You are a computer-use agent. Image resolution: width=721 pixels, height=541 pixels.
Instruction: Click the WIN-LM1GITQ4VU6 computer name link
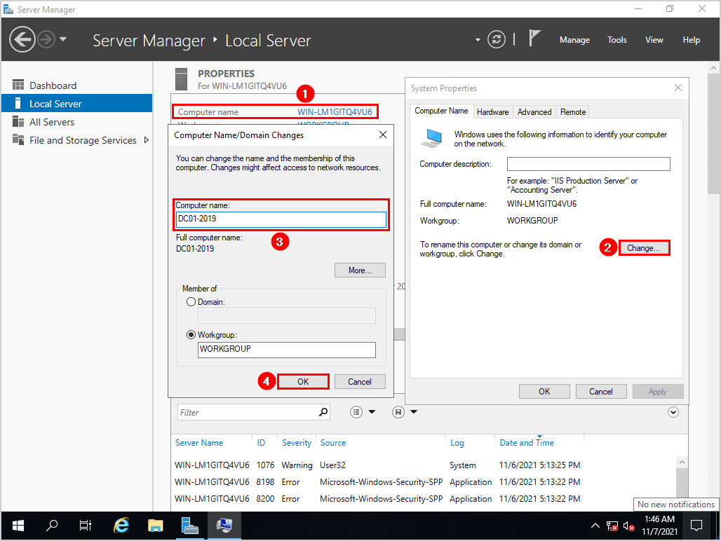click(335, 111)
